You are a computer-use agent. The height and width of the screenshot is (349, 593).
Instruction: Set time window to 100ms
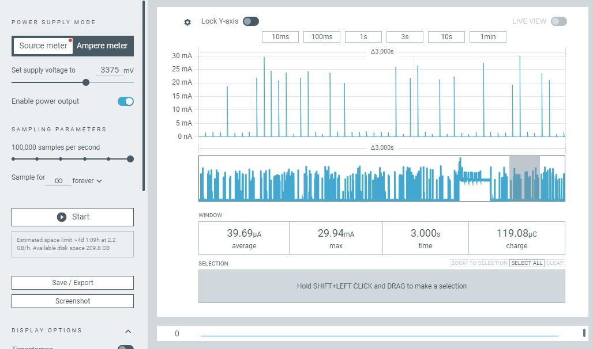(x=322, y=37)
